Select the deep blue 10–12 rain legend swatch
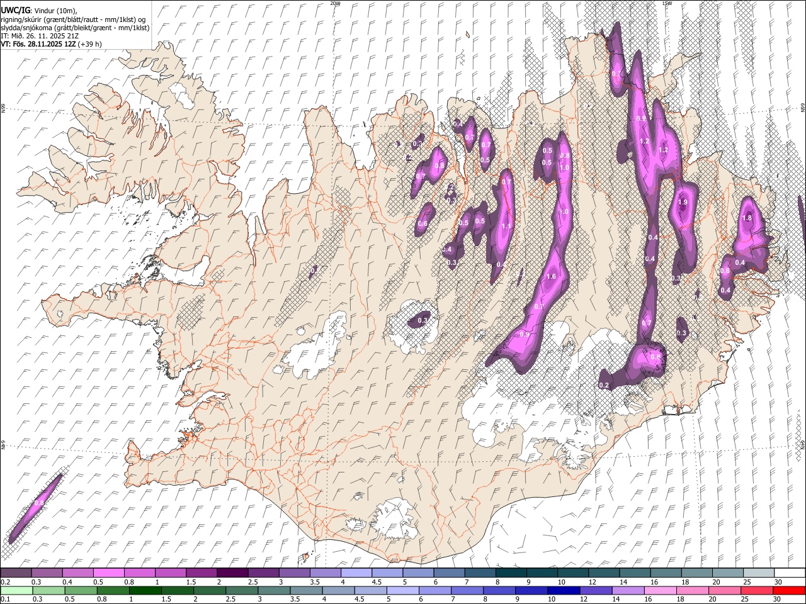This screenshot has width=806, height=604. click(564, 590)
